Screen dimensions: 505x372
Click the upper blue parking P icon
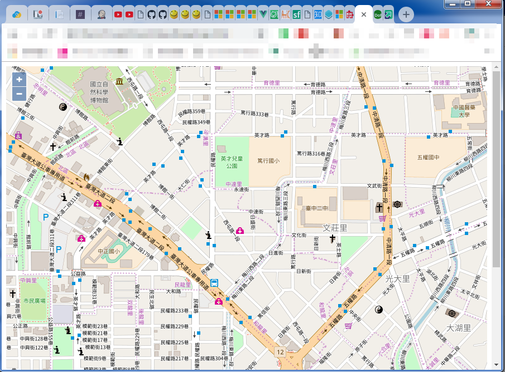click(x=46, y=217)
